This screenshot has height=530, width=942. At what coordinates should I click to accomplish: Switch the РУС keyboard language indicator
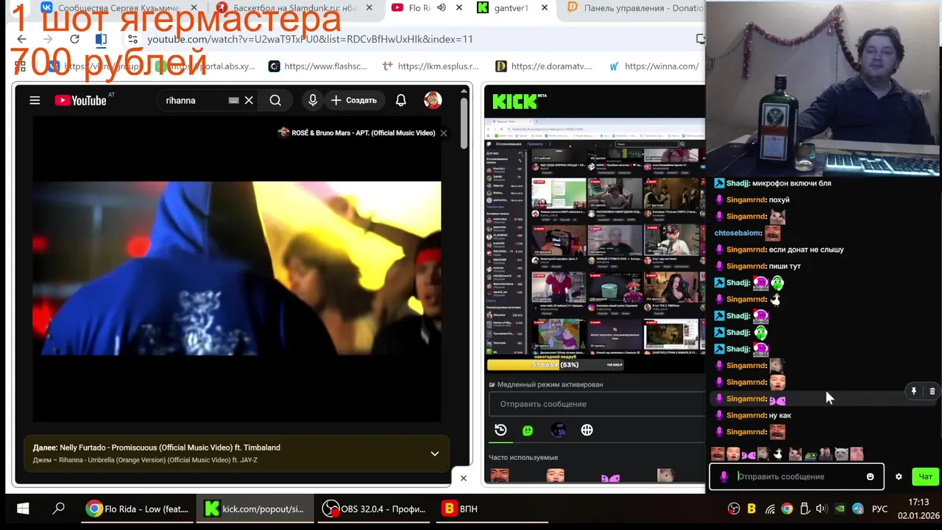click(x=879, y=509)
